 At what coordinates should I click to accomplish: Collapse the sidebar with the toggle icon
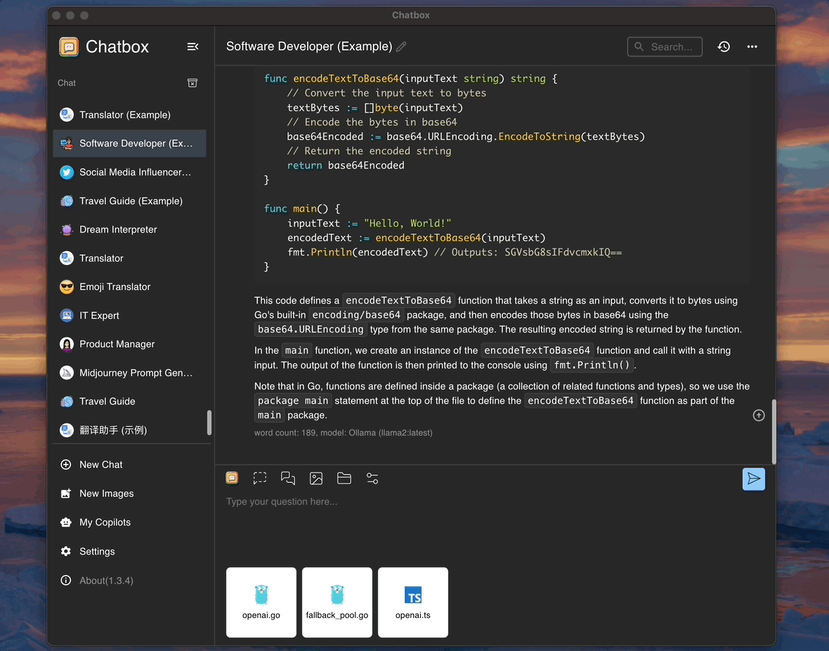[192, 46]
